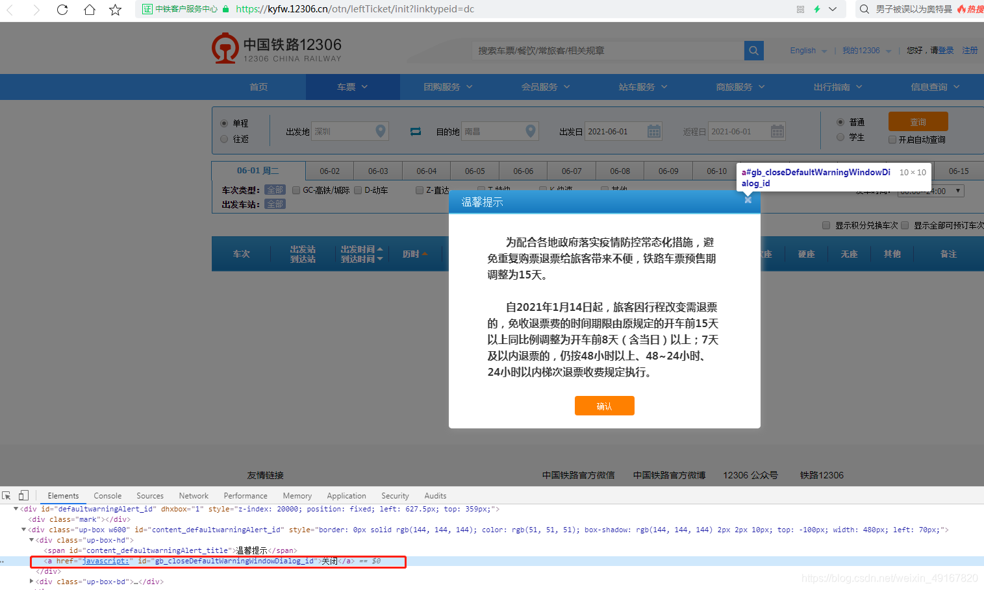The height and width of the screenshot is (590, 984).
Task: Expand the 商旅服务 navigation menu
Action: pyautogui.click(x=740, y=87)
